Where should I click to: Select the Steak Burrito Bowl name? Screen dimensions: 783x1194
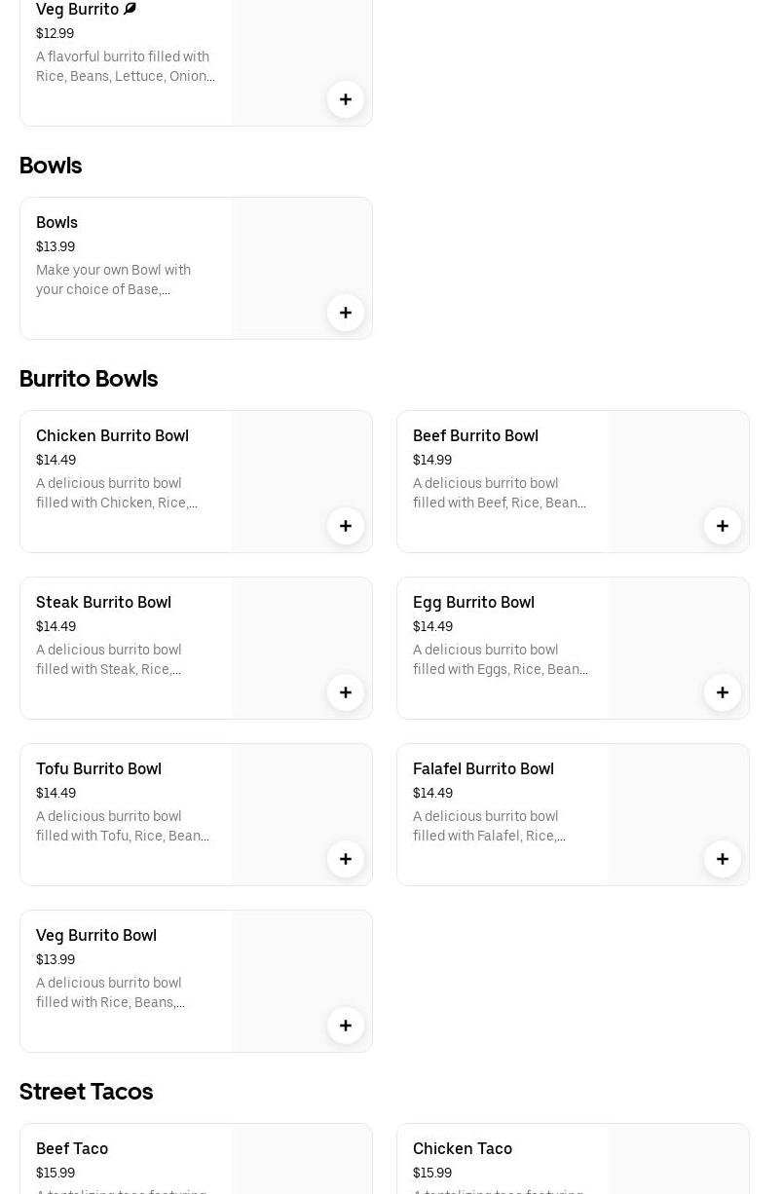(103, 603)
